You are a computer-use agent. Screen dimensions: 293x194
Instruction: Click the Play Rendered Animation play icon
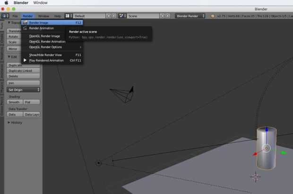[x=25, y=60]
